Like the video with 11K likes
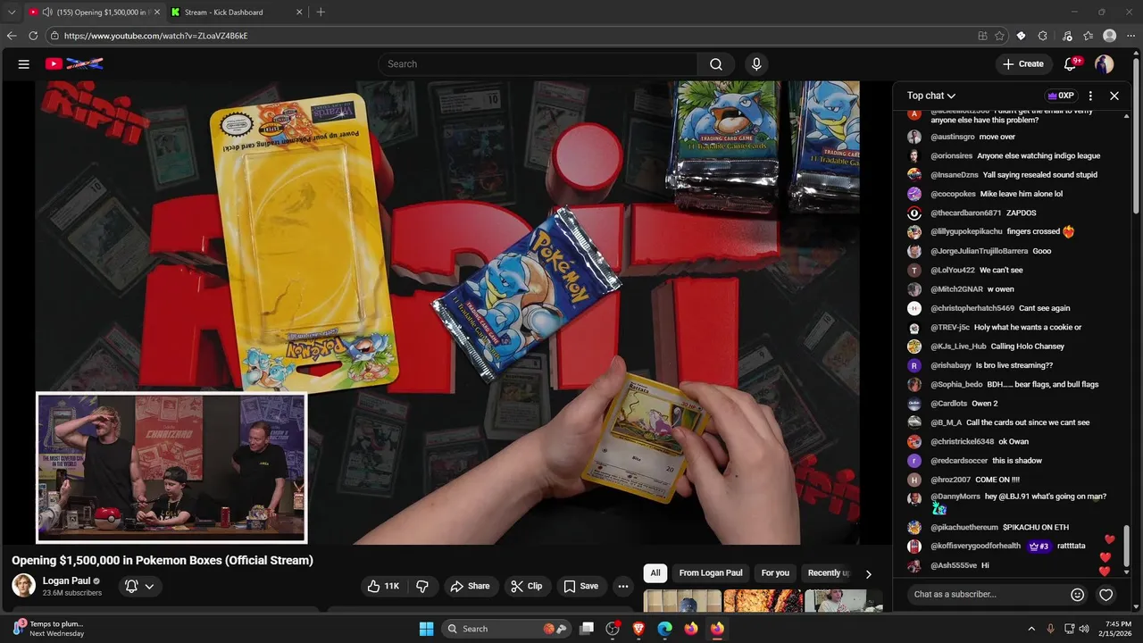Viewport: 1143px width, 643px height. click(383, 586)
